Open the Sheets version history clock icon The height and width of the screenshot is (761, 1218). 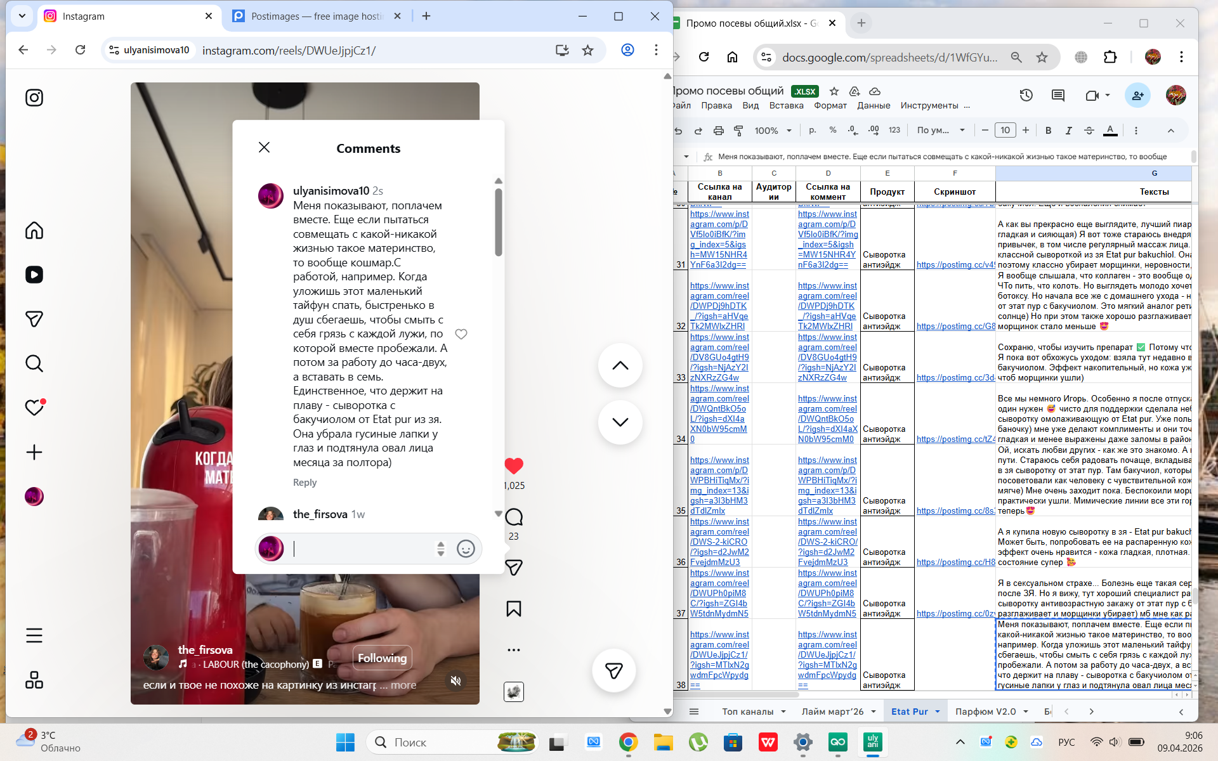pos(1026,96)
